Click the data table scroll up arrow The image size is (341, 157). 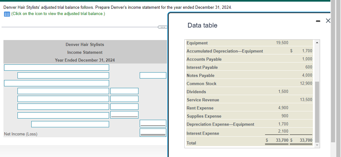click(317, 43)
